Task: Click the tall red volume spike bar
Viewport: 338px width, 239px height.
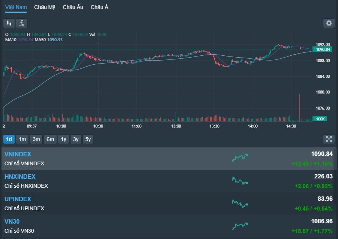Action: pos(300,107)
